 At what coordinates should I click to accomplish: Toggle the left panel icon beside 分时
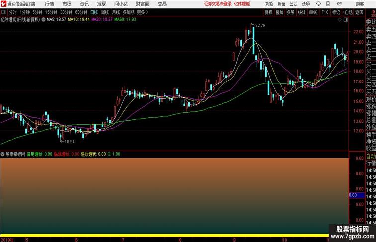click(x=3, y=12)
